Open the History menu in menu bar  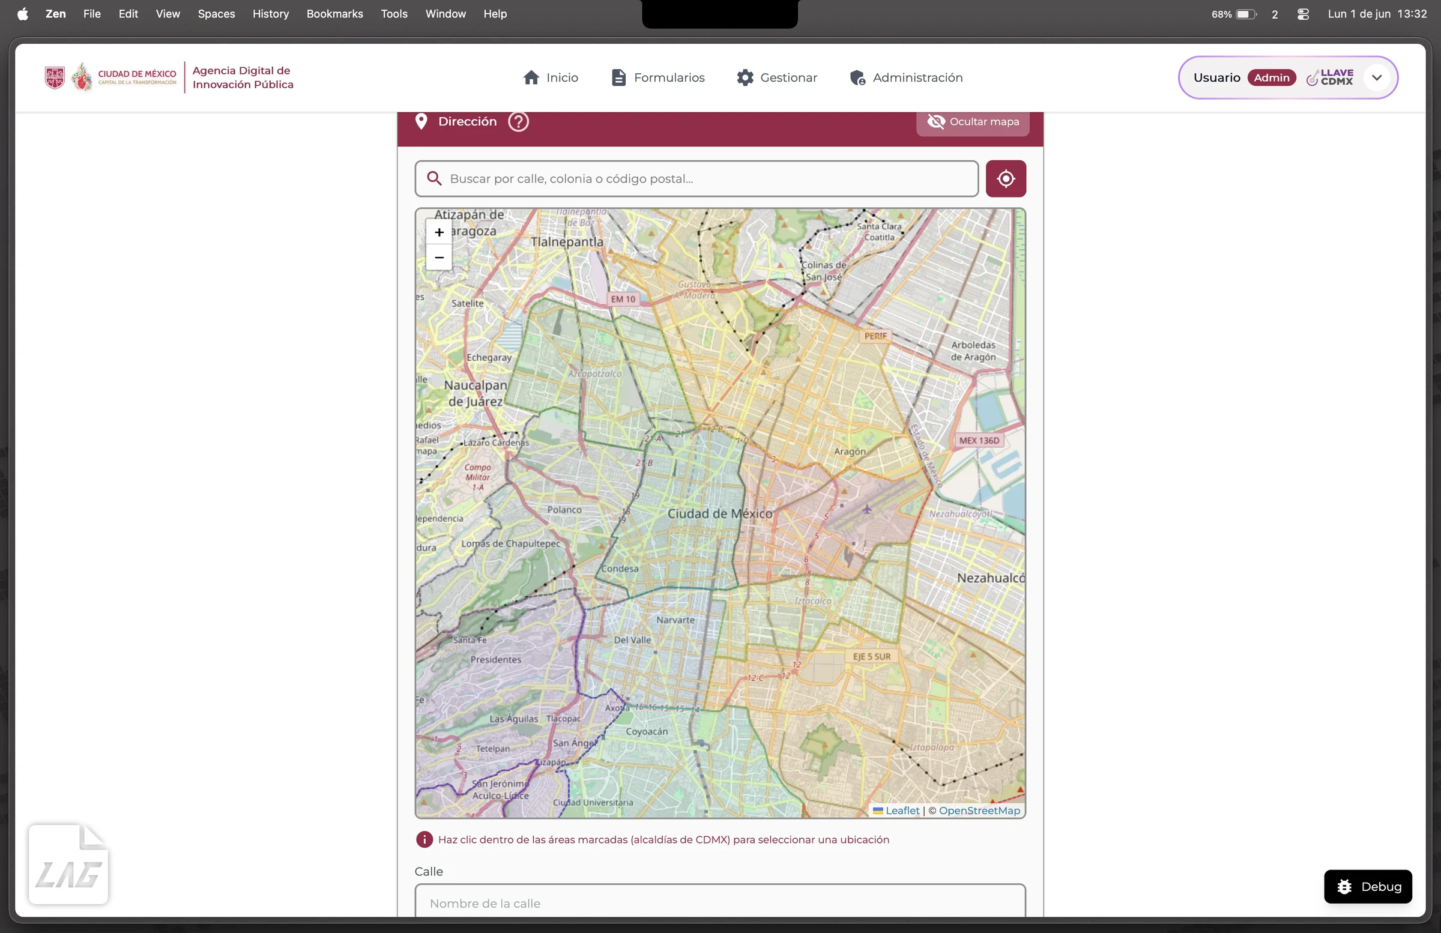pos(271,14)
